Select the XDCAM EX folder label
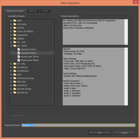Image resolution: width=140 pixels, height=139 pixels. pos(22,85)
